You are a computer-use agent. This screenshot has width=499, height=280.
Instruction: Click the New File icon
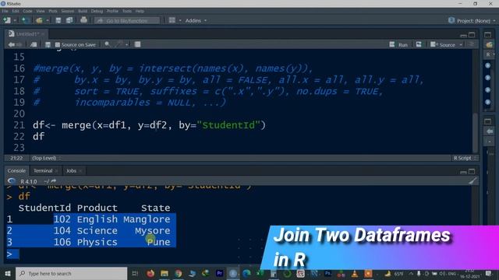7,20
